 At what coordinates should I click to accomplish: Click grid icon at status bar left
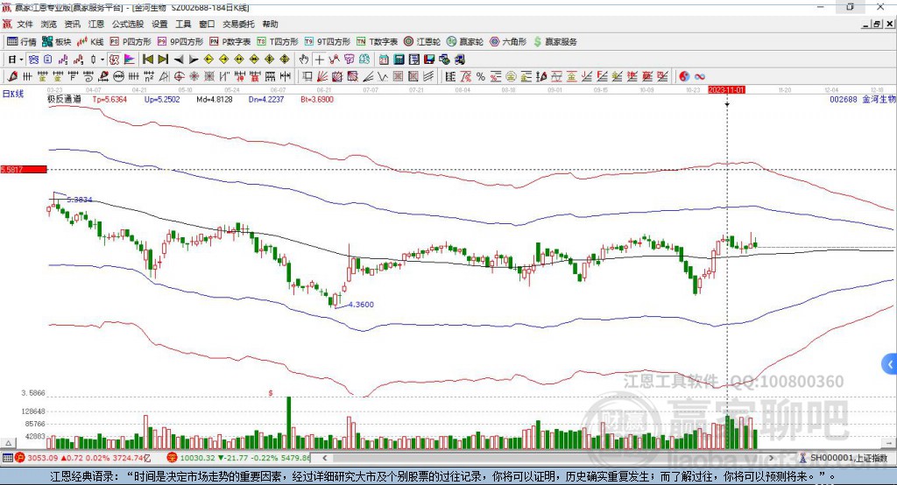(x=7, y=458)
